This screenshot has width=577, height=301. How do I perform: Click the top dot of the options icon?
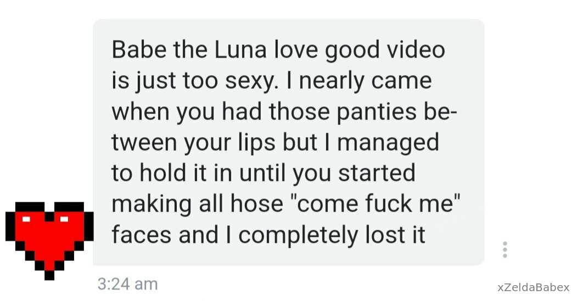coord(505,243)
